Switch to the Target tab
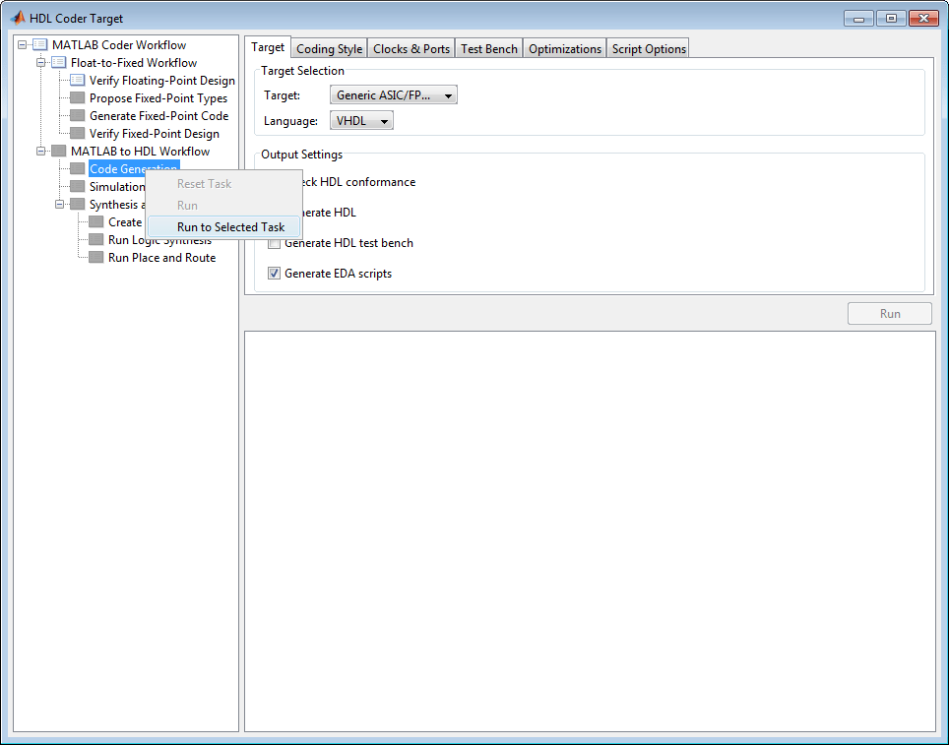 point(268,47)
